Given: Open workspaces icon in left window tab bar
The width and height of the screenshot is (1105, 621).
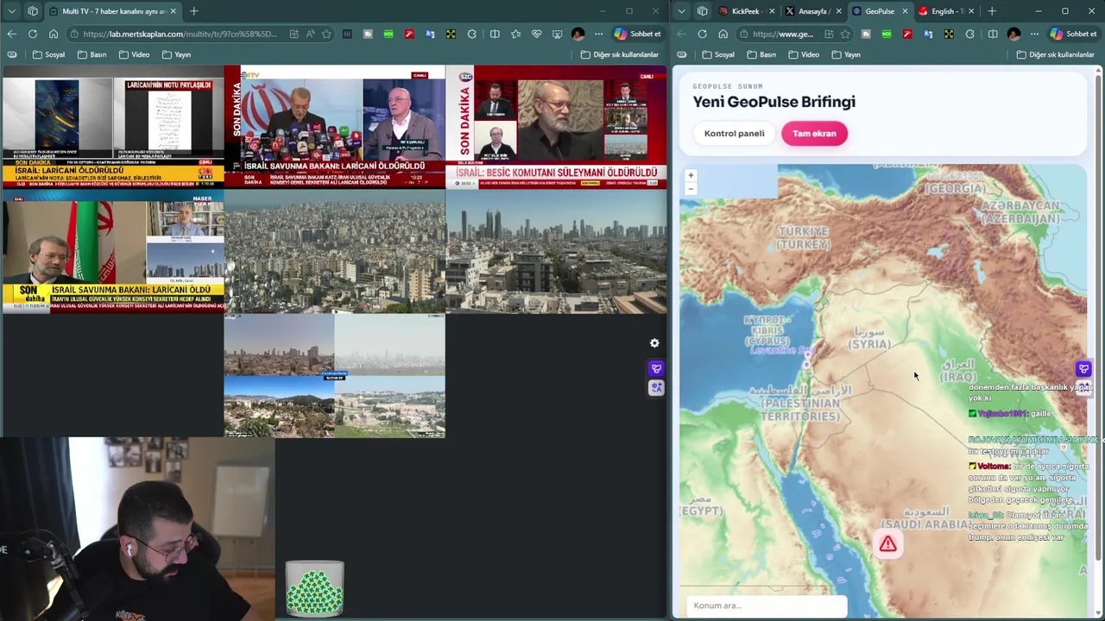Looking at the screenshot, I should (x=33, y=11).
